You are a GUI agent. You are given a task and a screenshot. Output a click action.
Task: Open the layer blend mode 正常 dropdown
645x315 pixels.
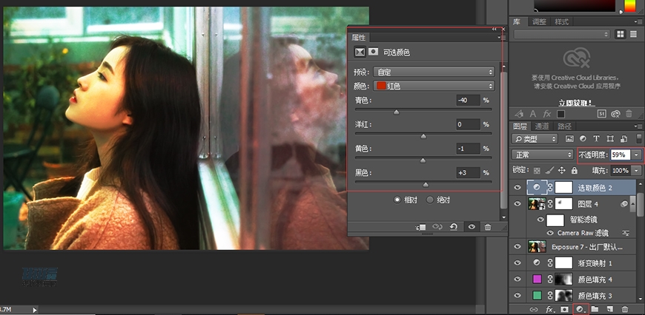(542, 155)
